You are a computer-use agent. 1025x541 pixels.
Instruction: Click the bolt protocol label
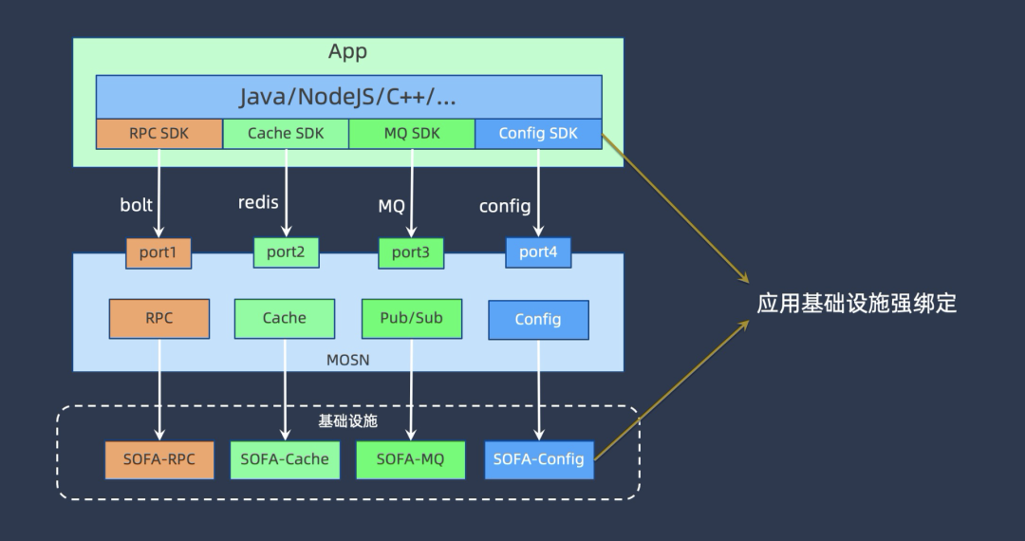click(x=136, y=205)
